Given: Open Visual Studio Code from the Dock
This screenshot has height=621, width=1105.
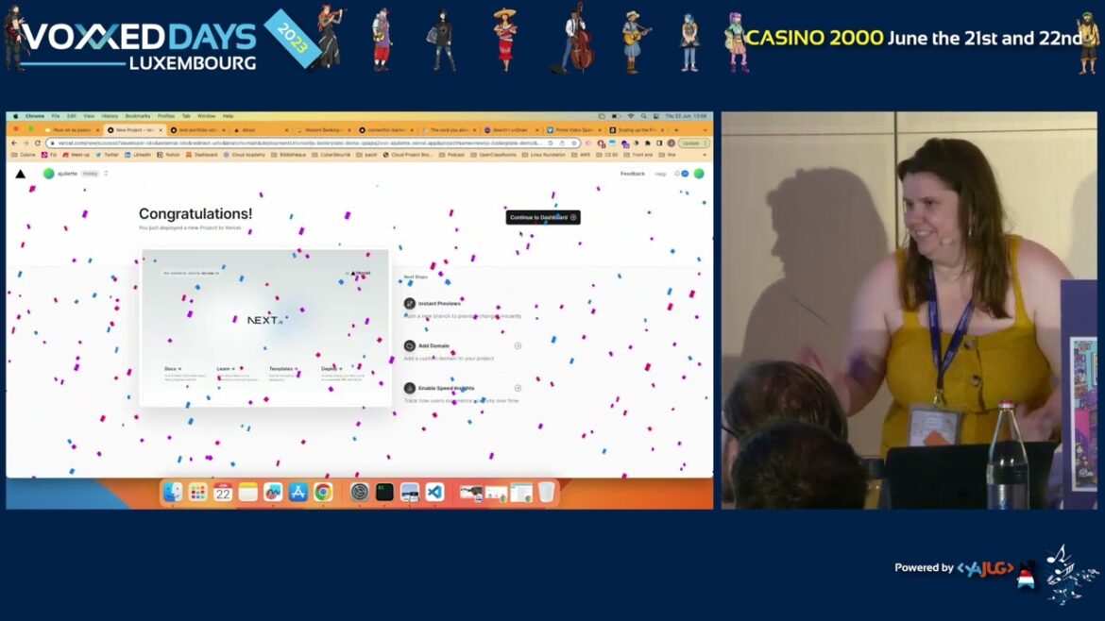Looking at the screenshot, I should [434, 492].
